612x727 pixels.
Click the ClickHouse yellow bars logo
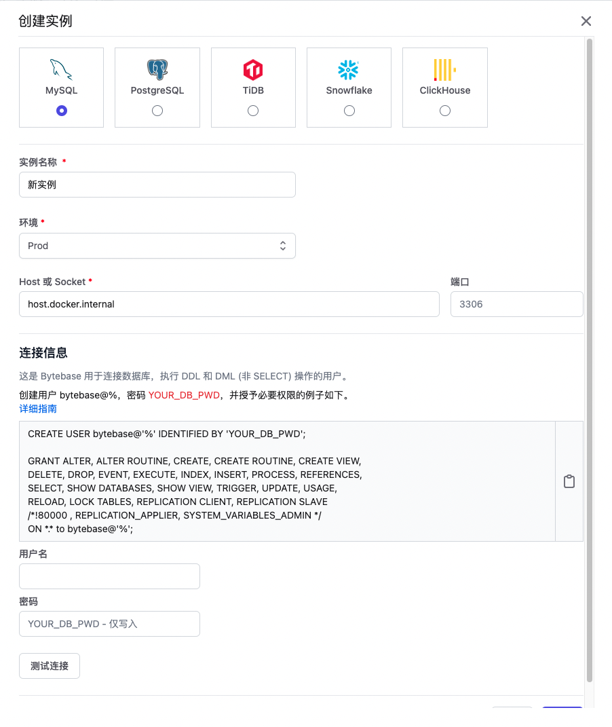[x=444, y=69]
